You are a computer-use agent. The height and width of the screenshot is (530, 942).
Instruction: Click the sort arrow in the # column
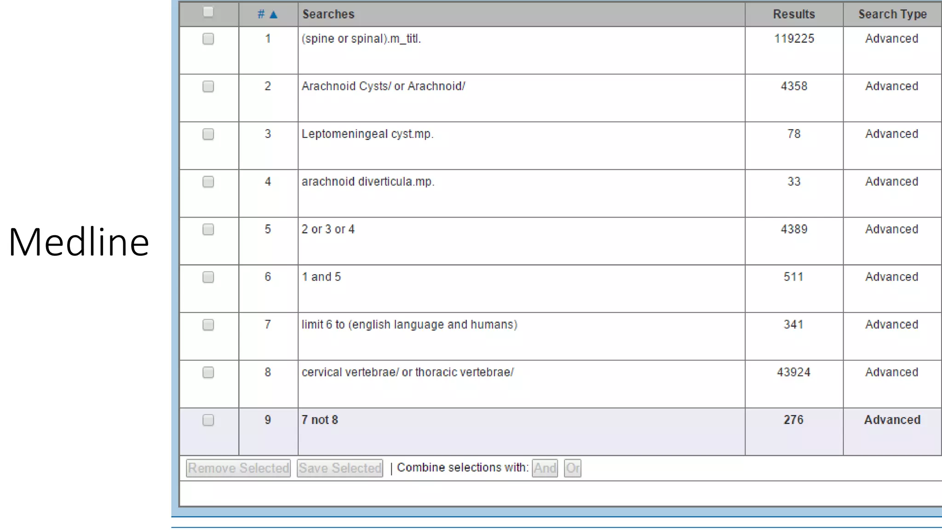273,15
